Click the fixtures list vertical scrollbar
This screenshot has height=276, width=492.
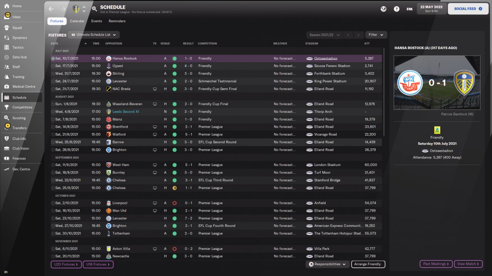click(383, 91)
